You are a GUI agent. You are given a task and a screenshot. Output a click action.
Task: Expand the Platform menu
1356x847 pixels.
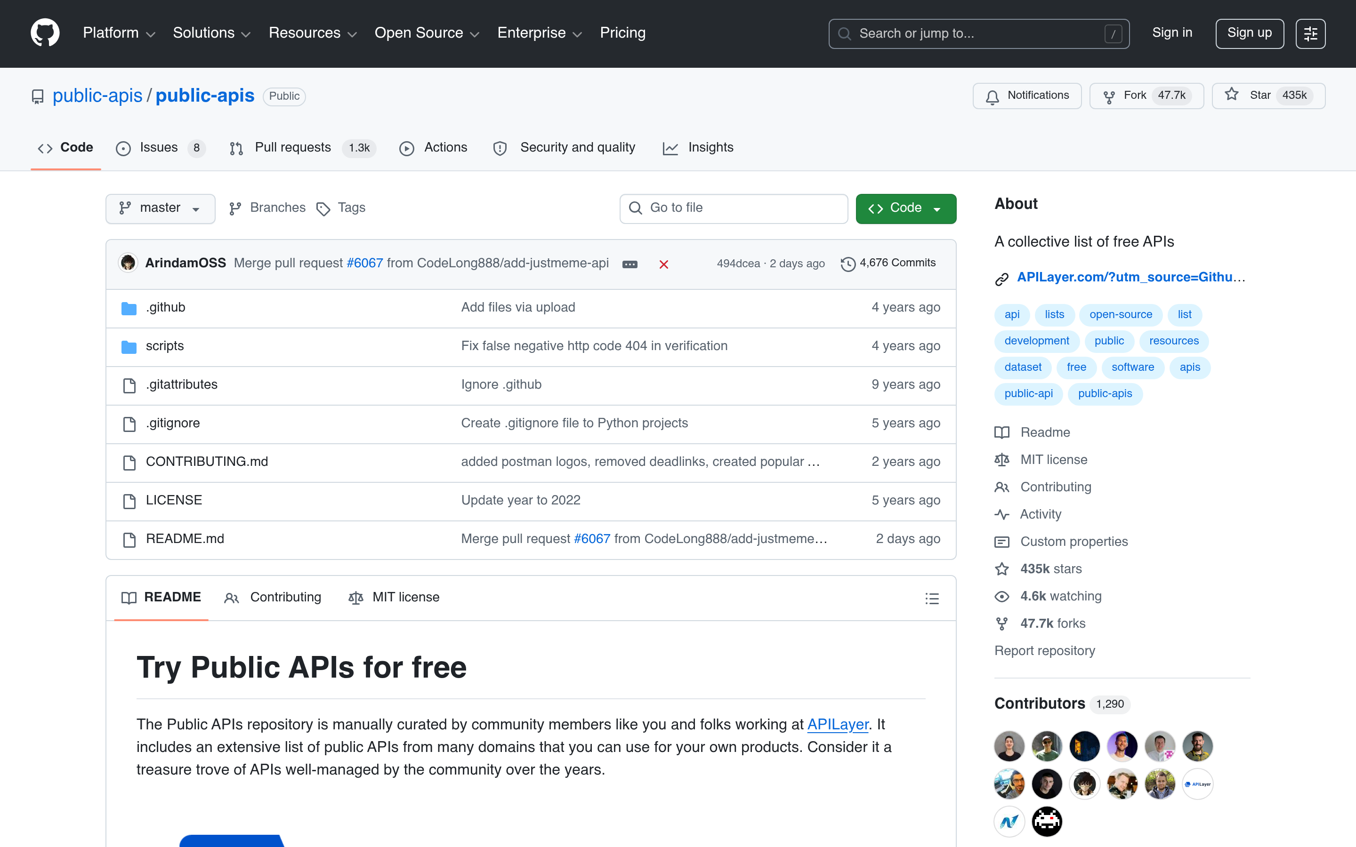(119, 33)
